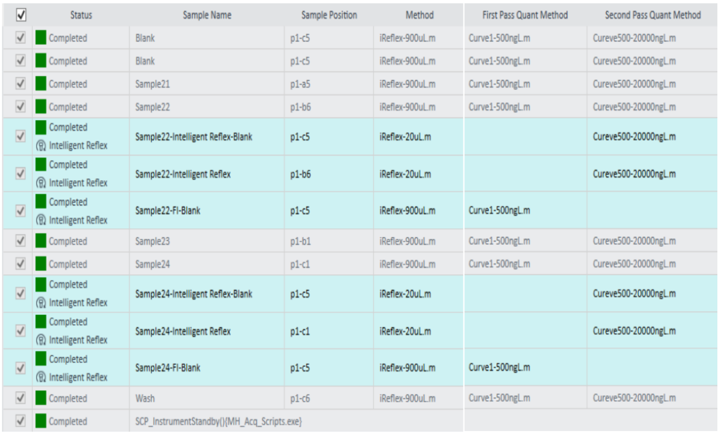Screen dimensions: 720x435
Task: Click the Status column header
Action: click(x=81, y=15)
